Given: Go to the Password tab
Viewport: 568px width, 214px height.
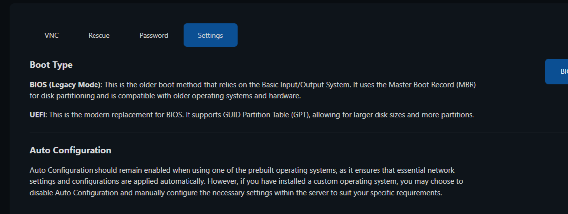Looking at the screenshot, I should click(154, 35).
